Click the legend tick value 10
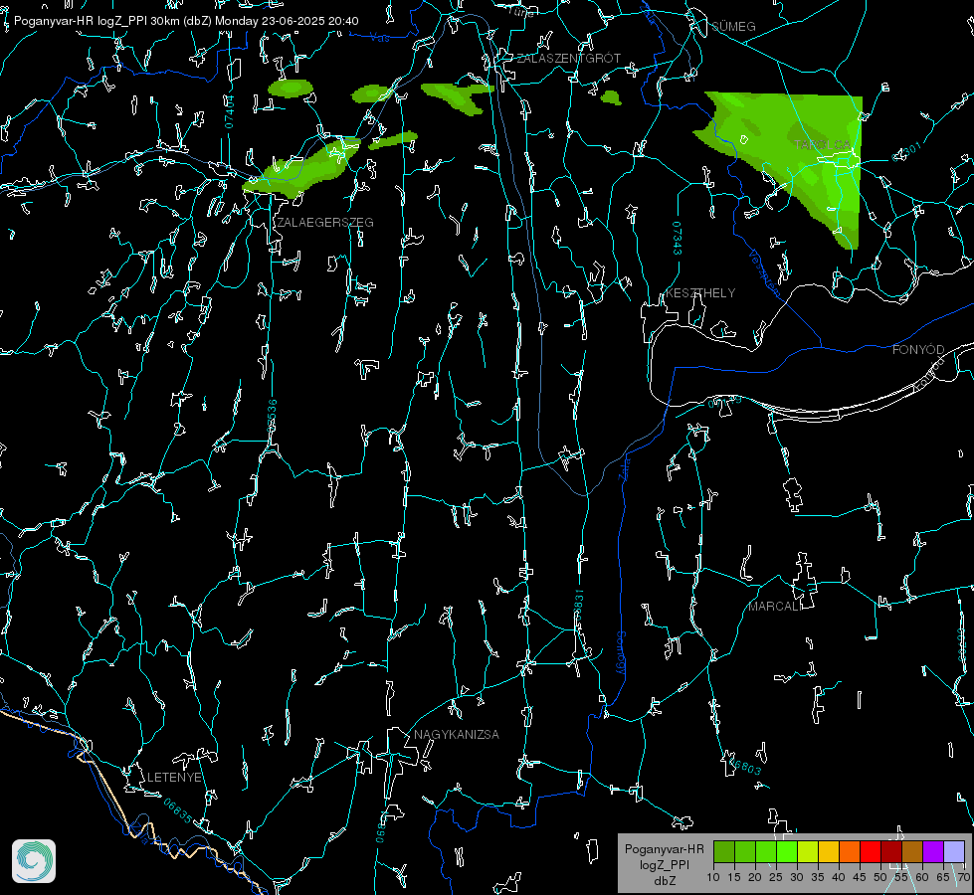 (713, 877)
